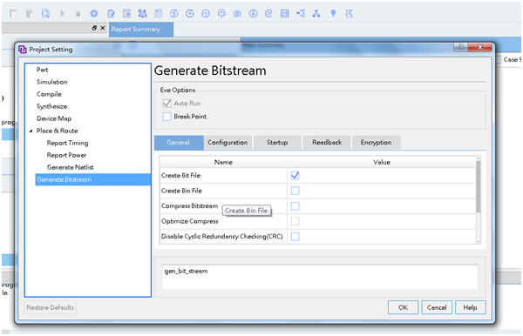Enable the Compress Bitstream checkbox

[295, 206]
